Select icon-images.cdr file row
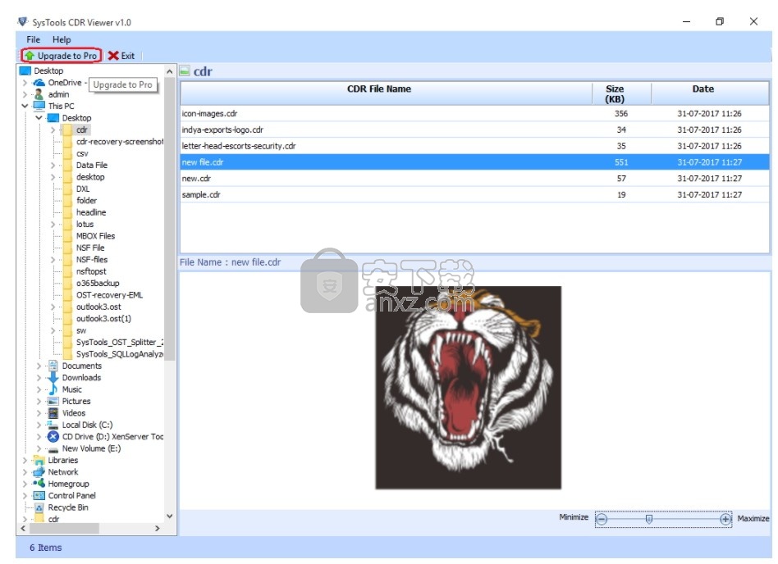Viewport: 778px width, 564px height. click(475, 113)
